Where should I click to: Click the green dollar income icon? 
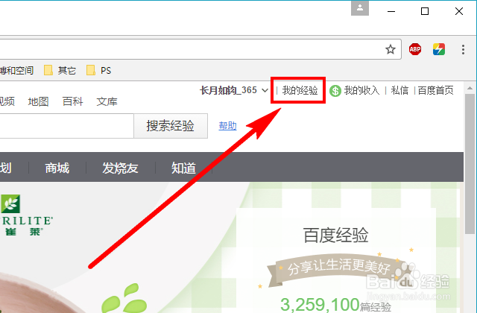coord(335,91)
